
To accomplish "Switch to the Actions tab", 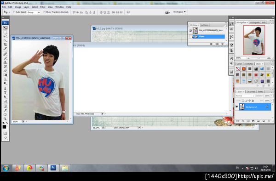I will pos(205,25).
